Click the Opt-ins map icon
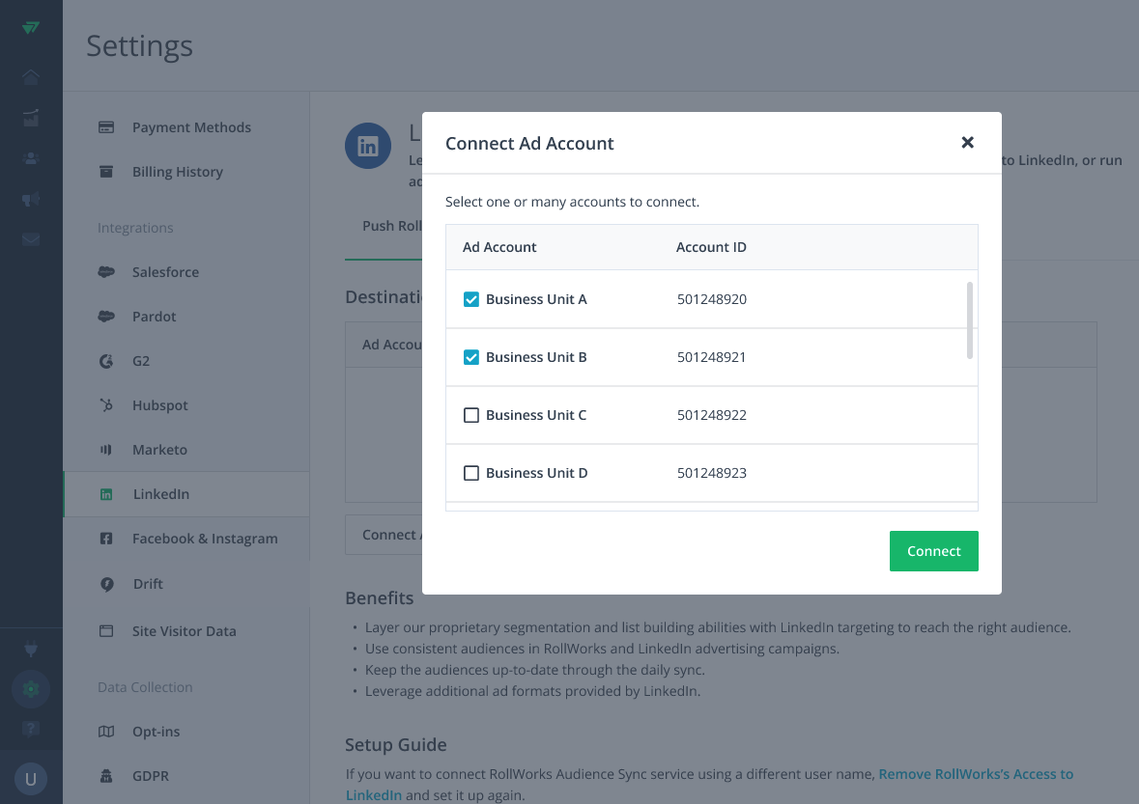1139x804 pixels. (x=106, y=732)
